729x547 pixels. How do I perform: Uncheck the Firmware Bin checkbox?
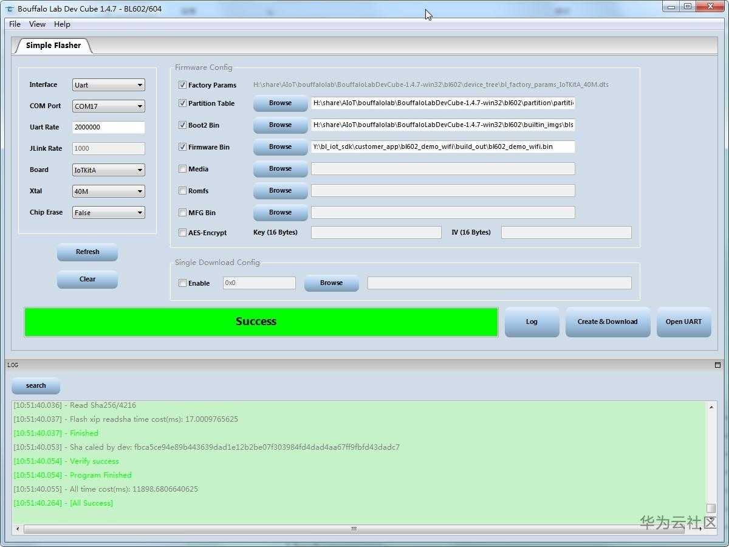click(x=182, y=147)
